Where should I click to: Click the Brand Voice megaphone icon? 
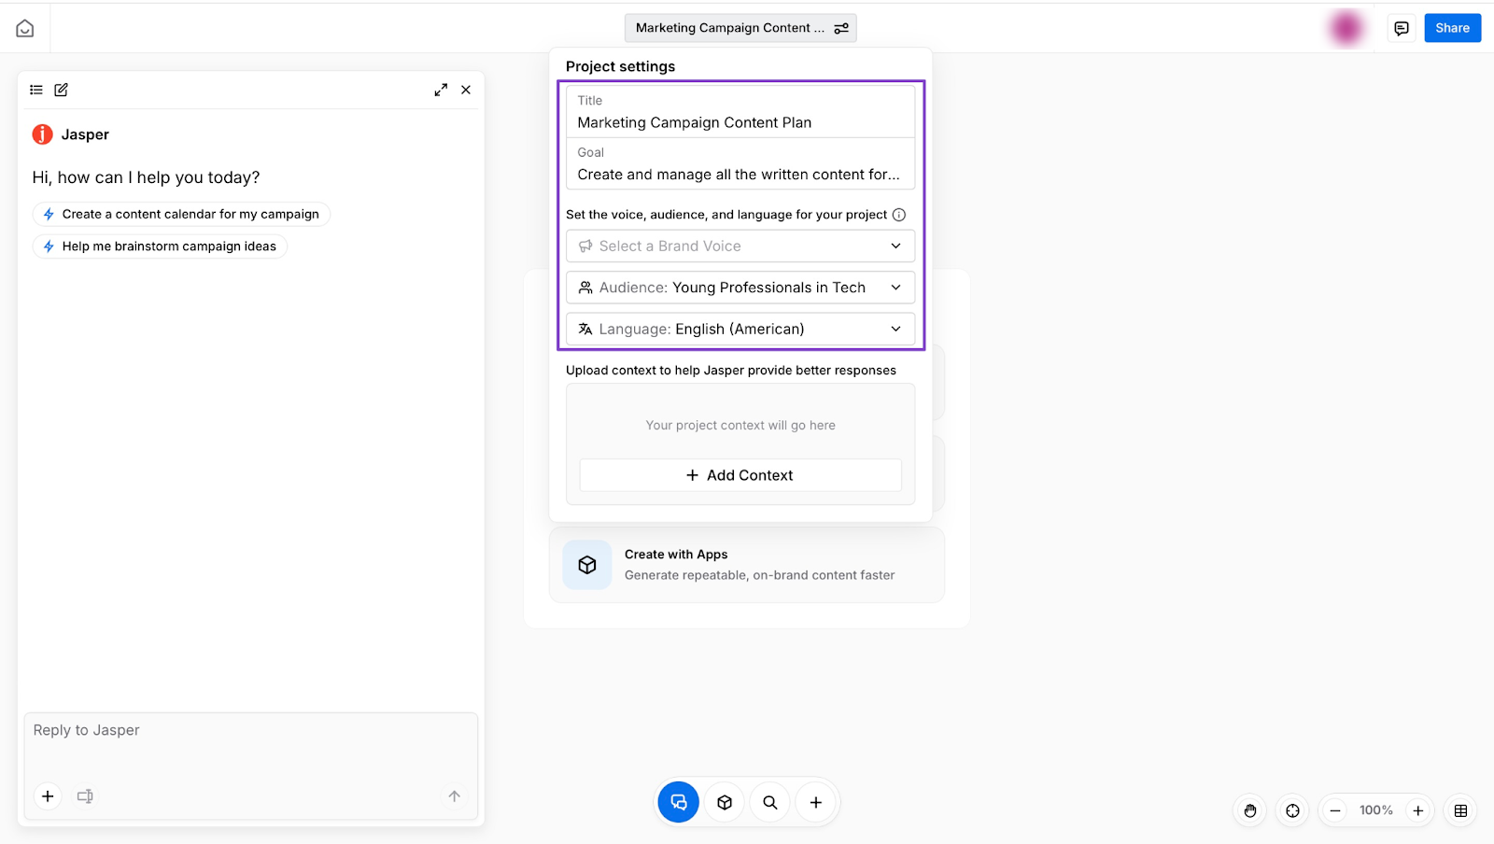(x=585, y=246)
